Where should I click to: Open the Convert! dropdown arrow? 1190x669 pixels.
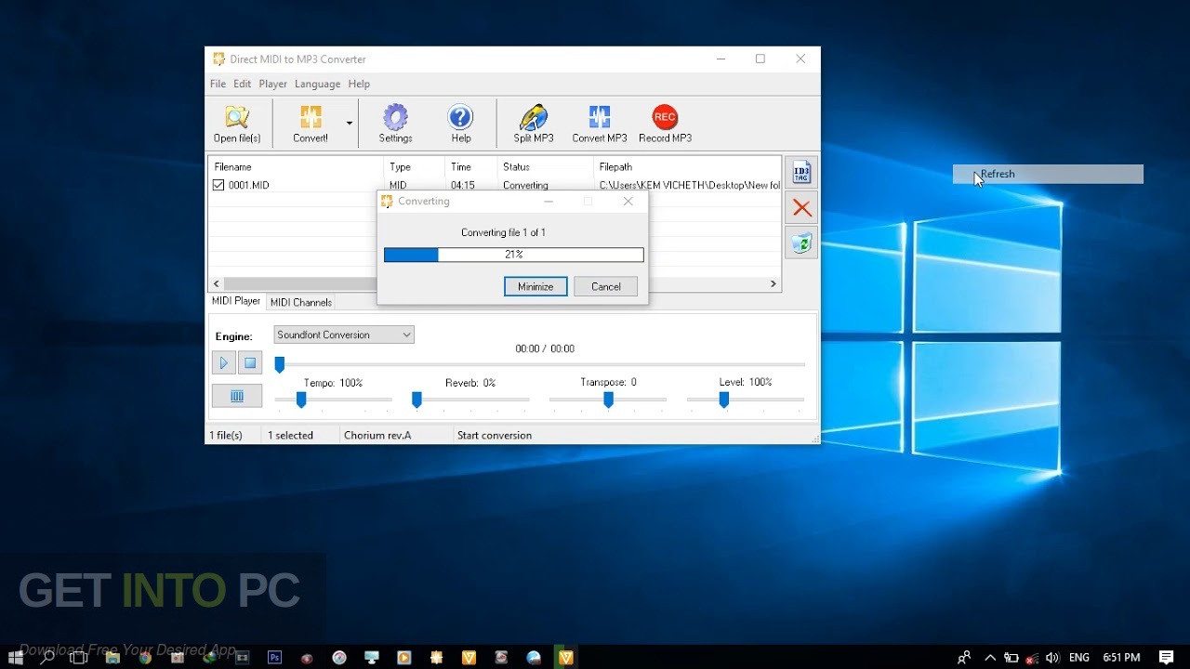[349, 122]
